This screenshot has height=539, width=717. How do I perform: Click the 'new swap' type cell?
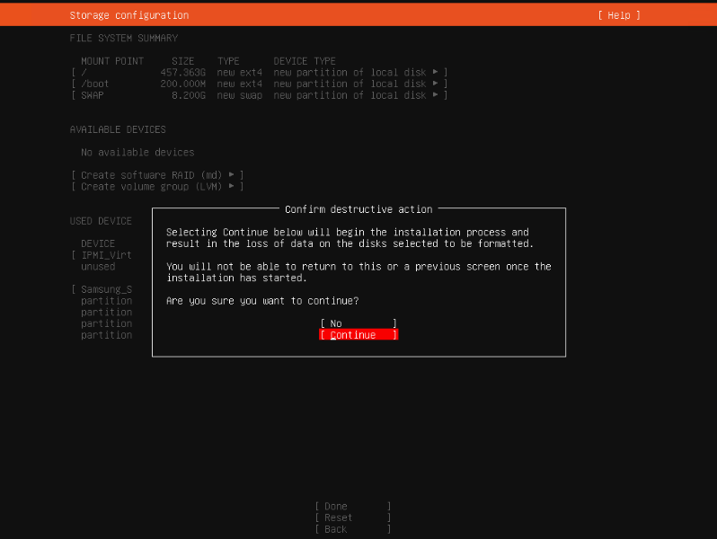click(240, 95)
